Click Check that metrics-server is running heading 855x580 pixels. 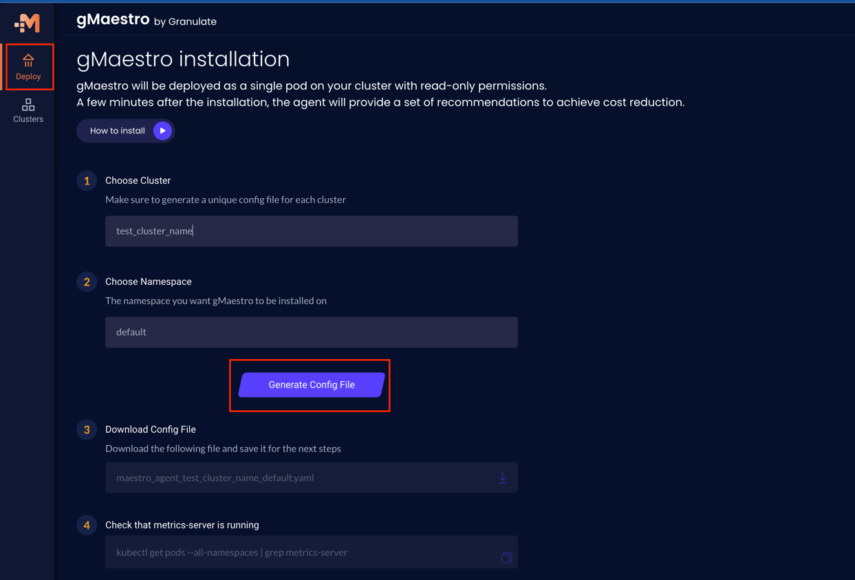point(182,525)
